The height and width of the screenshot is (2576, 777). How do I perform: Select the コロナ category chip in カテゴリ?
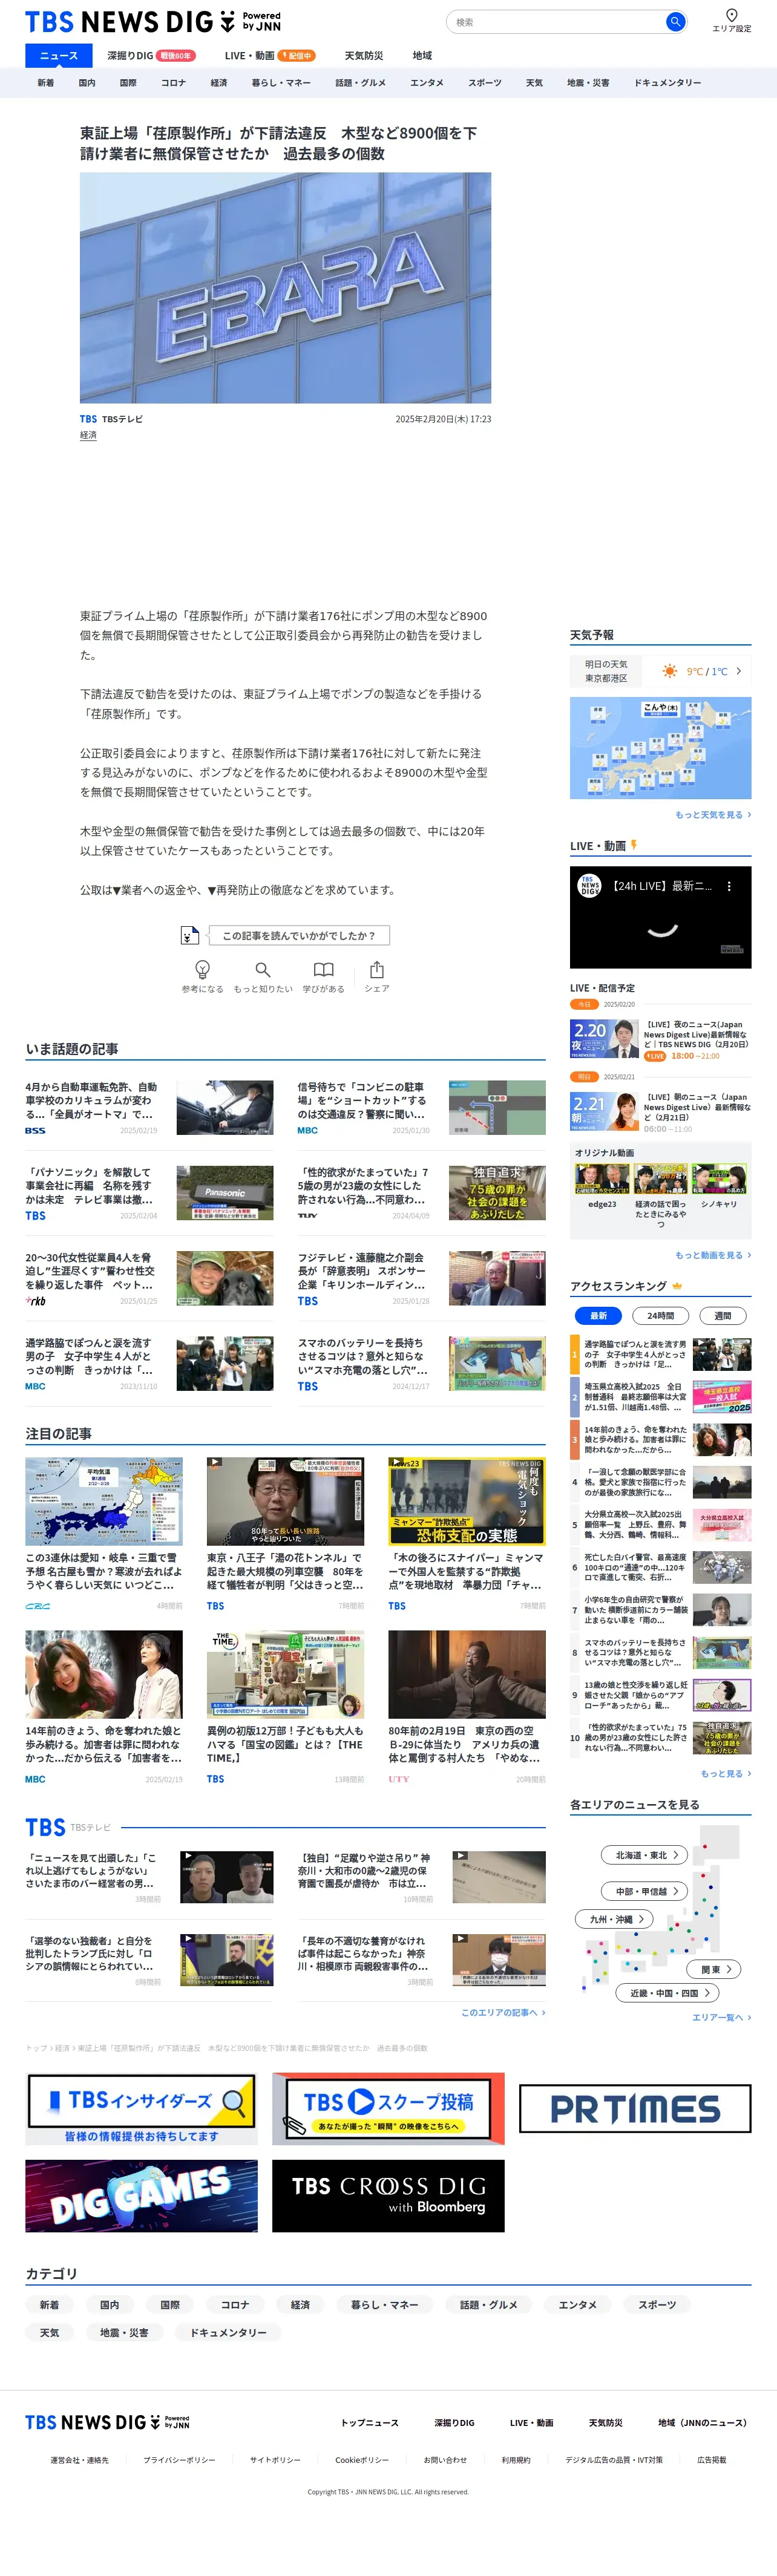(235, 2304)
